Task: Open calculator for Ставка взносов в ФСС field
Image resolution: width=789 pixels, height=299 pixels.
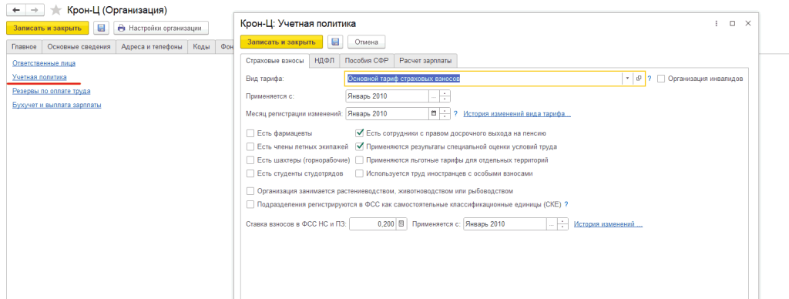Action: pyautogui.click(x=401, y=224)
